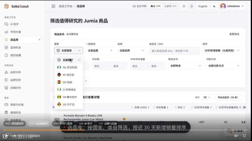Jump to 1:37 品牌与店铺 chapter
The height and width of the screenshot is (141, 252).
pyautogui.click(x=108, y=123)
